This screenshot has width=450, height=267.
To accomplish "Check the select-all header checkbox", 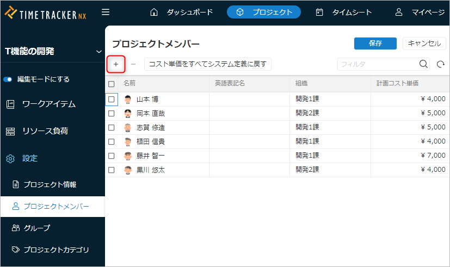I will [x=112, y=84].
